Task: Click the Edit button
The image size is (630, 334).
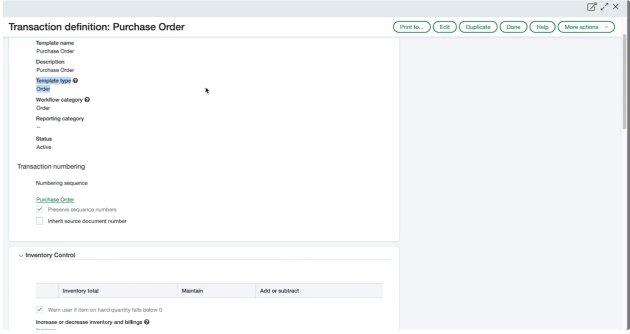Action: pos(444,27)
